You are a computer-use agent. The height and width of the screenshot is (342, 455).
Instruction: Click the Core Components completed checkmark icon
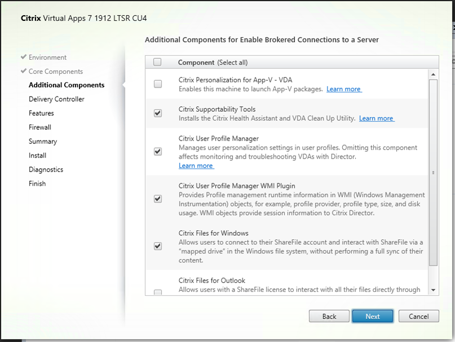coord(24,71)
